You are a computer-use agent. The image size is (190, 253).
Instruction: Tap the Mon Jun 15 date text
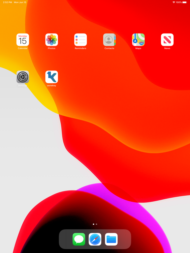coord(20,2)
